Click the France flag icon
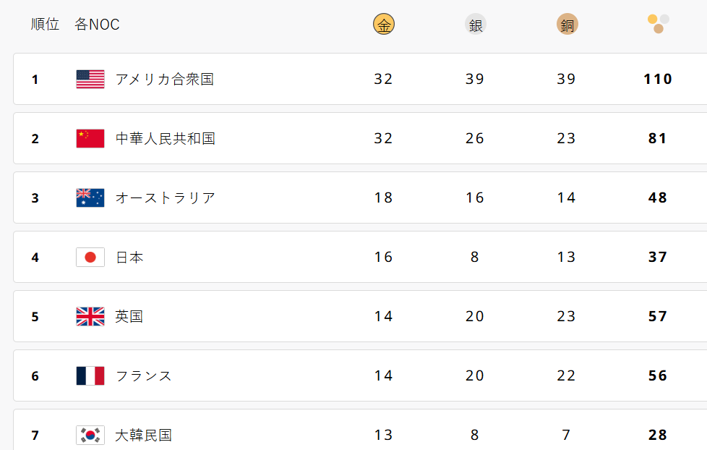 [x=90, y=375]
